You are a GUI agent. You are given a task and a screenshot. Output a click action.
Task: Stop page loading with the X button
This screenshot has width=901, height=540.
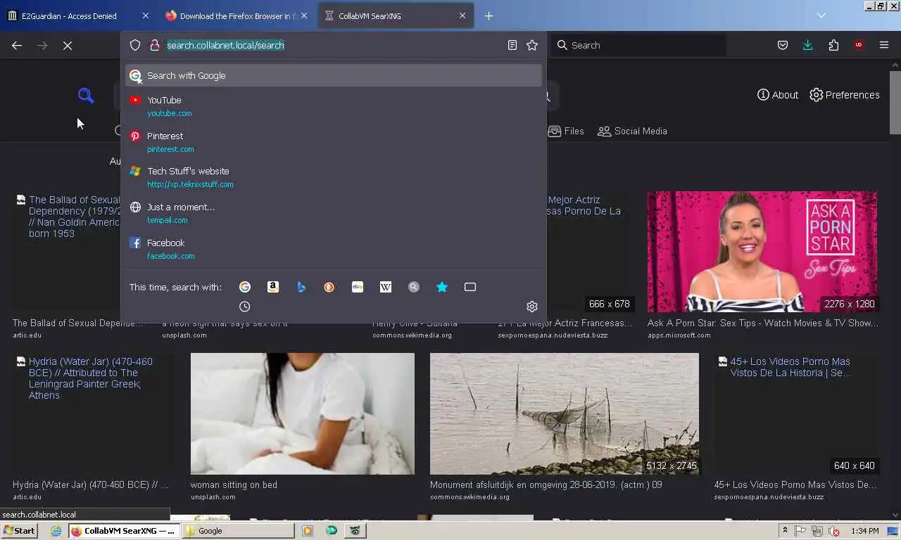[x=68, y=45]
